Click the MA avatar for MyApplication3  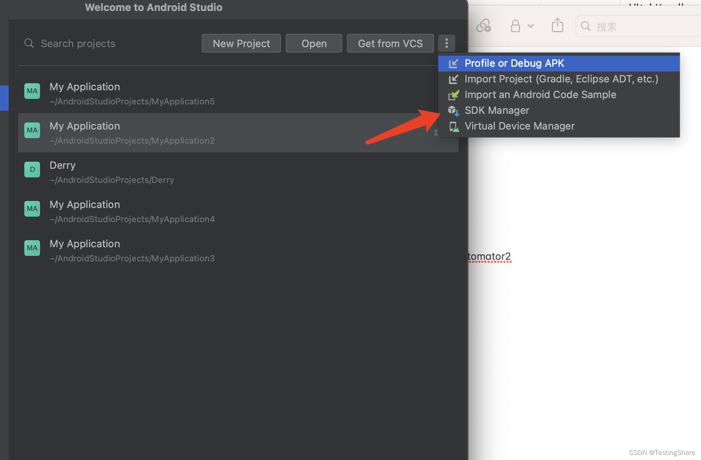tap(32, 248)
